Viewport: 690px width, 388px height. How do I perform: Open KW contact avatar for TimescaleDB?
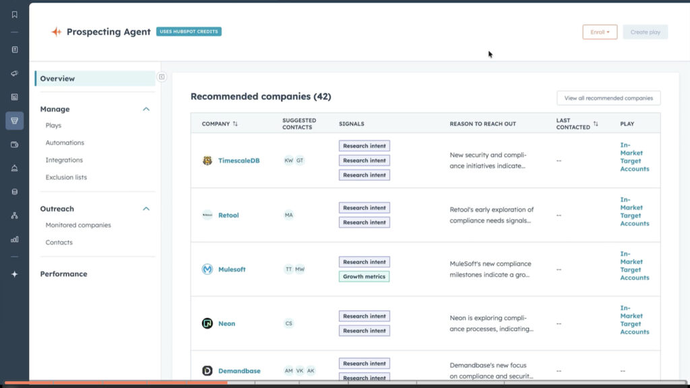pos(288,160)
